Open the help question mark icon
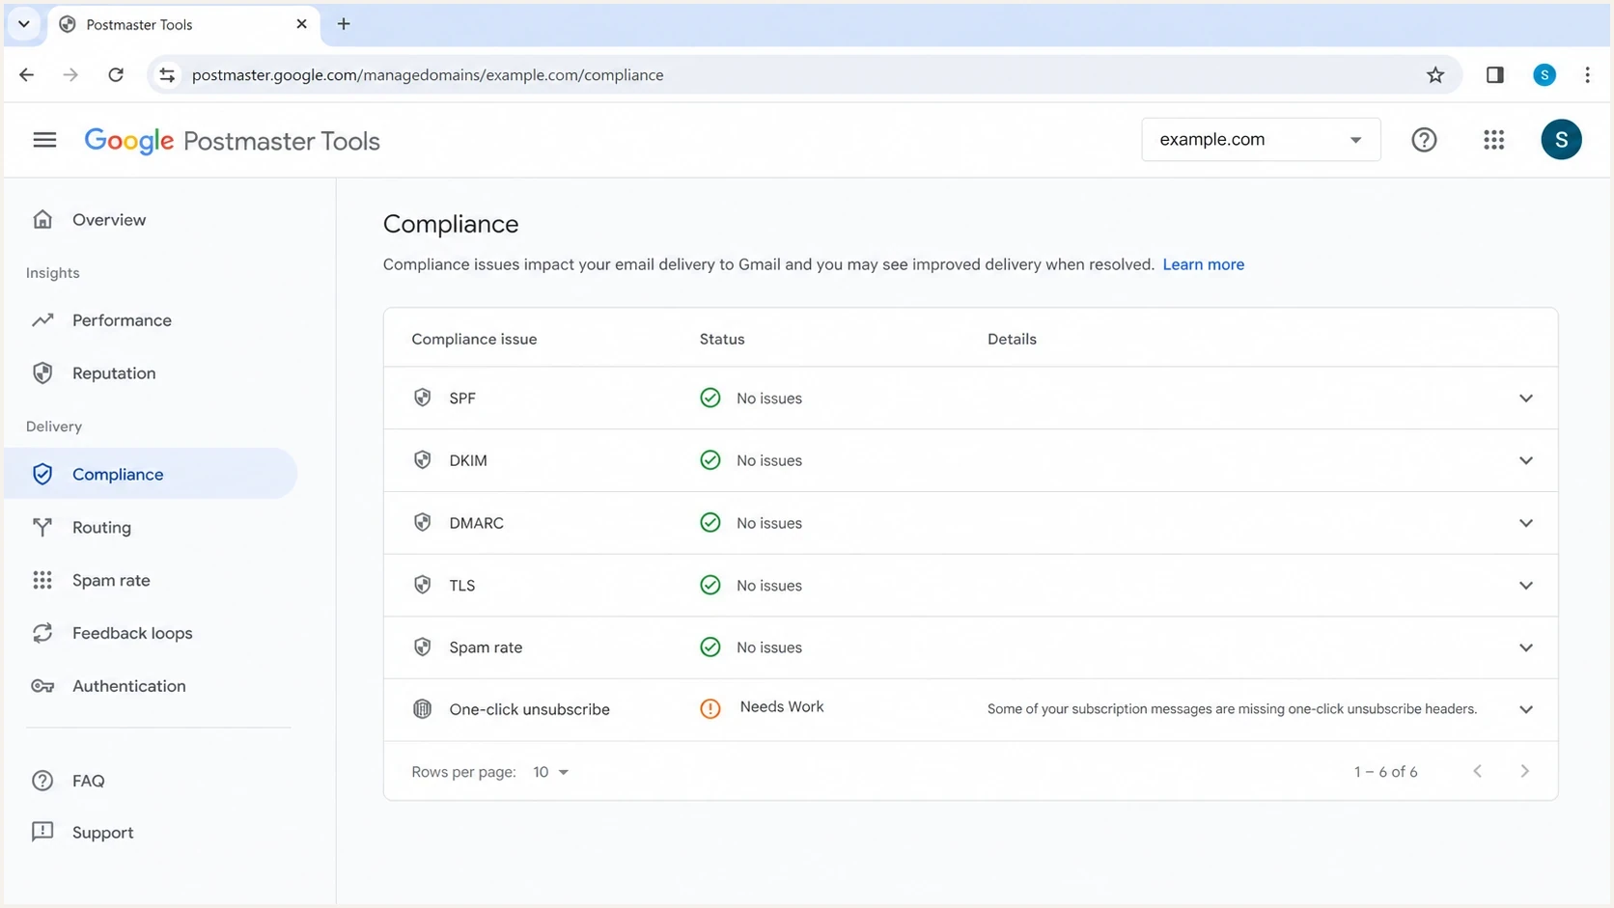The image size is (1614, 908). coord(1424,140)
